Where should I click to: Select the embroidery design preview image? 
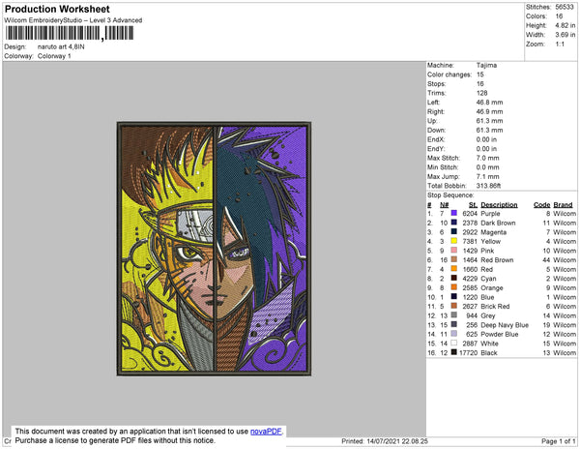coord(214,249)
